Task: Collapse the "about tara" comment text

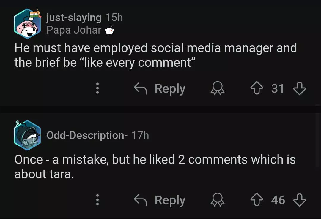Action: pyautogui.click(x=155, y=167)
